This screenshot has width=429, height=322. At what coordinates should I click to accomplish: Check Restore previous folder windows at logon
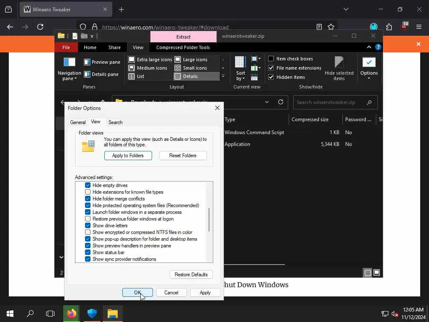pyautogui.click(x=88, y=219)
